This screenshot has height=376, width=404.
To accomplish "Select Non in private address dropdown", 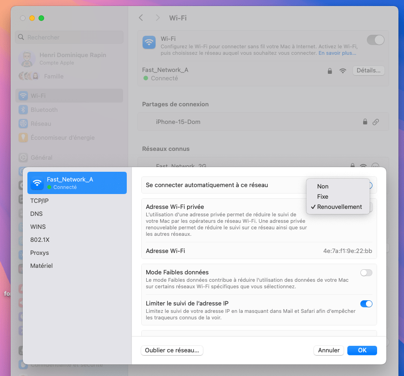I will tap(323, 186).
